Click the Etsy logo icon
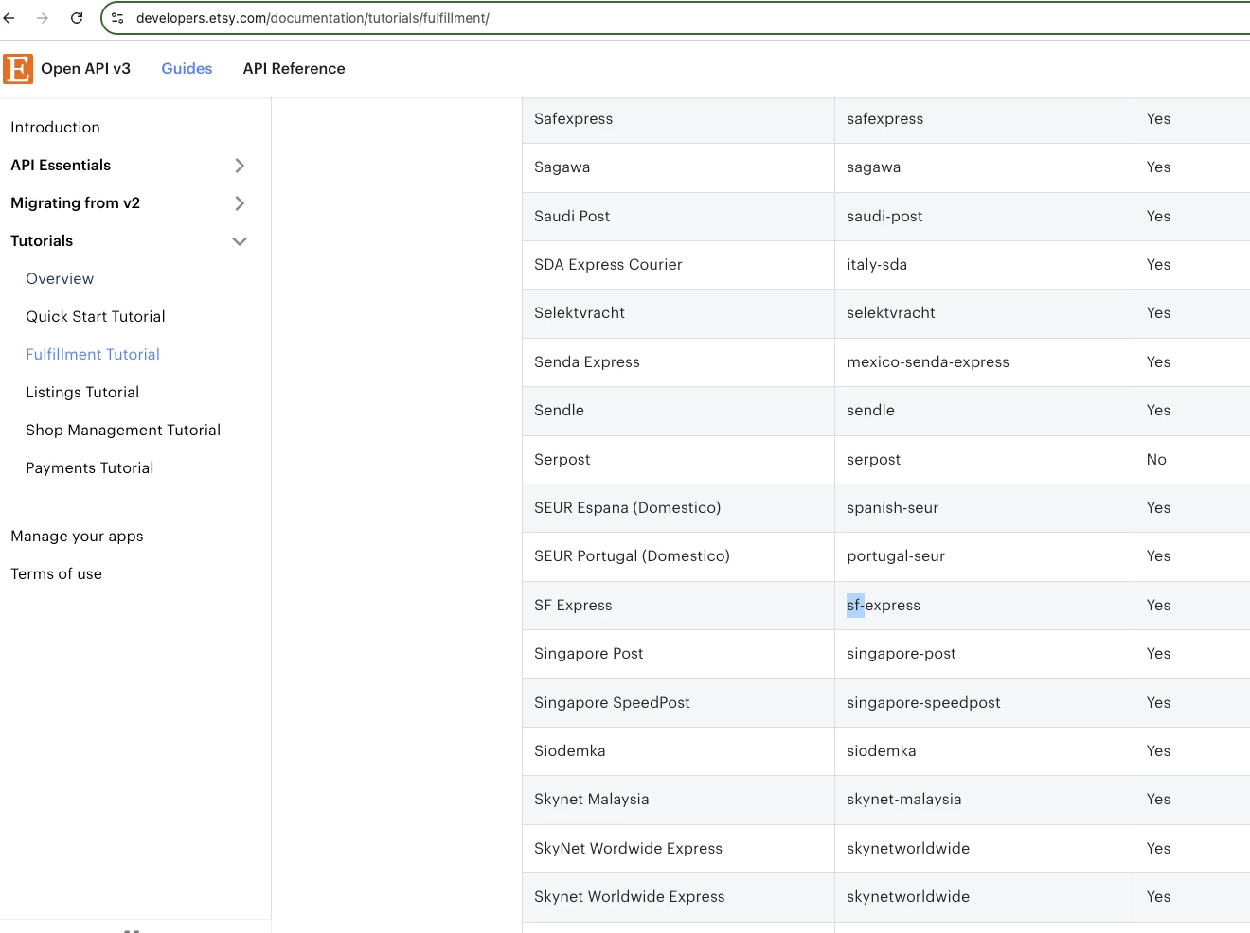The width and height of the screenshot is (1250, 933). tap(18, 69)
